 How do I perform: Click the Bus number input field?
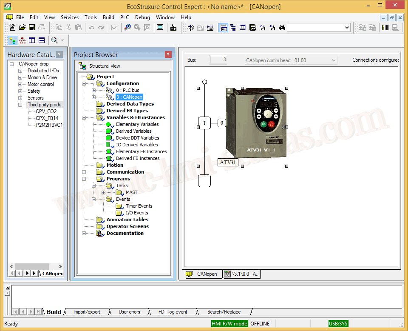218,60
